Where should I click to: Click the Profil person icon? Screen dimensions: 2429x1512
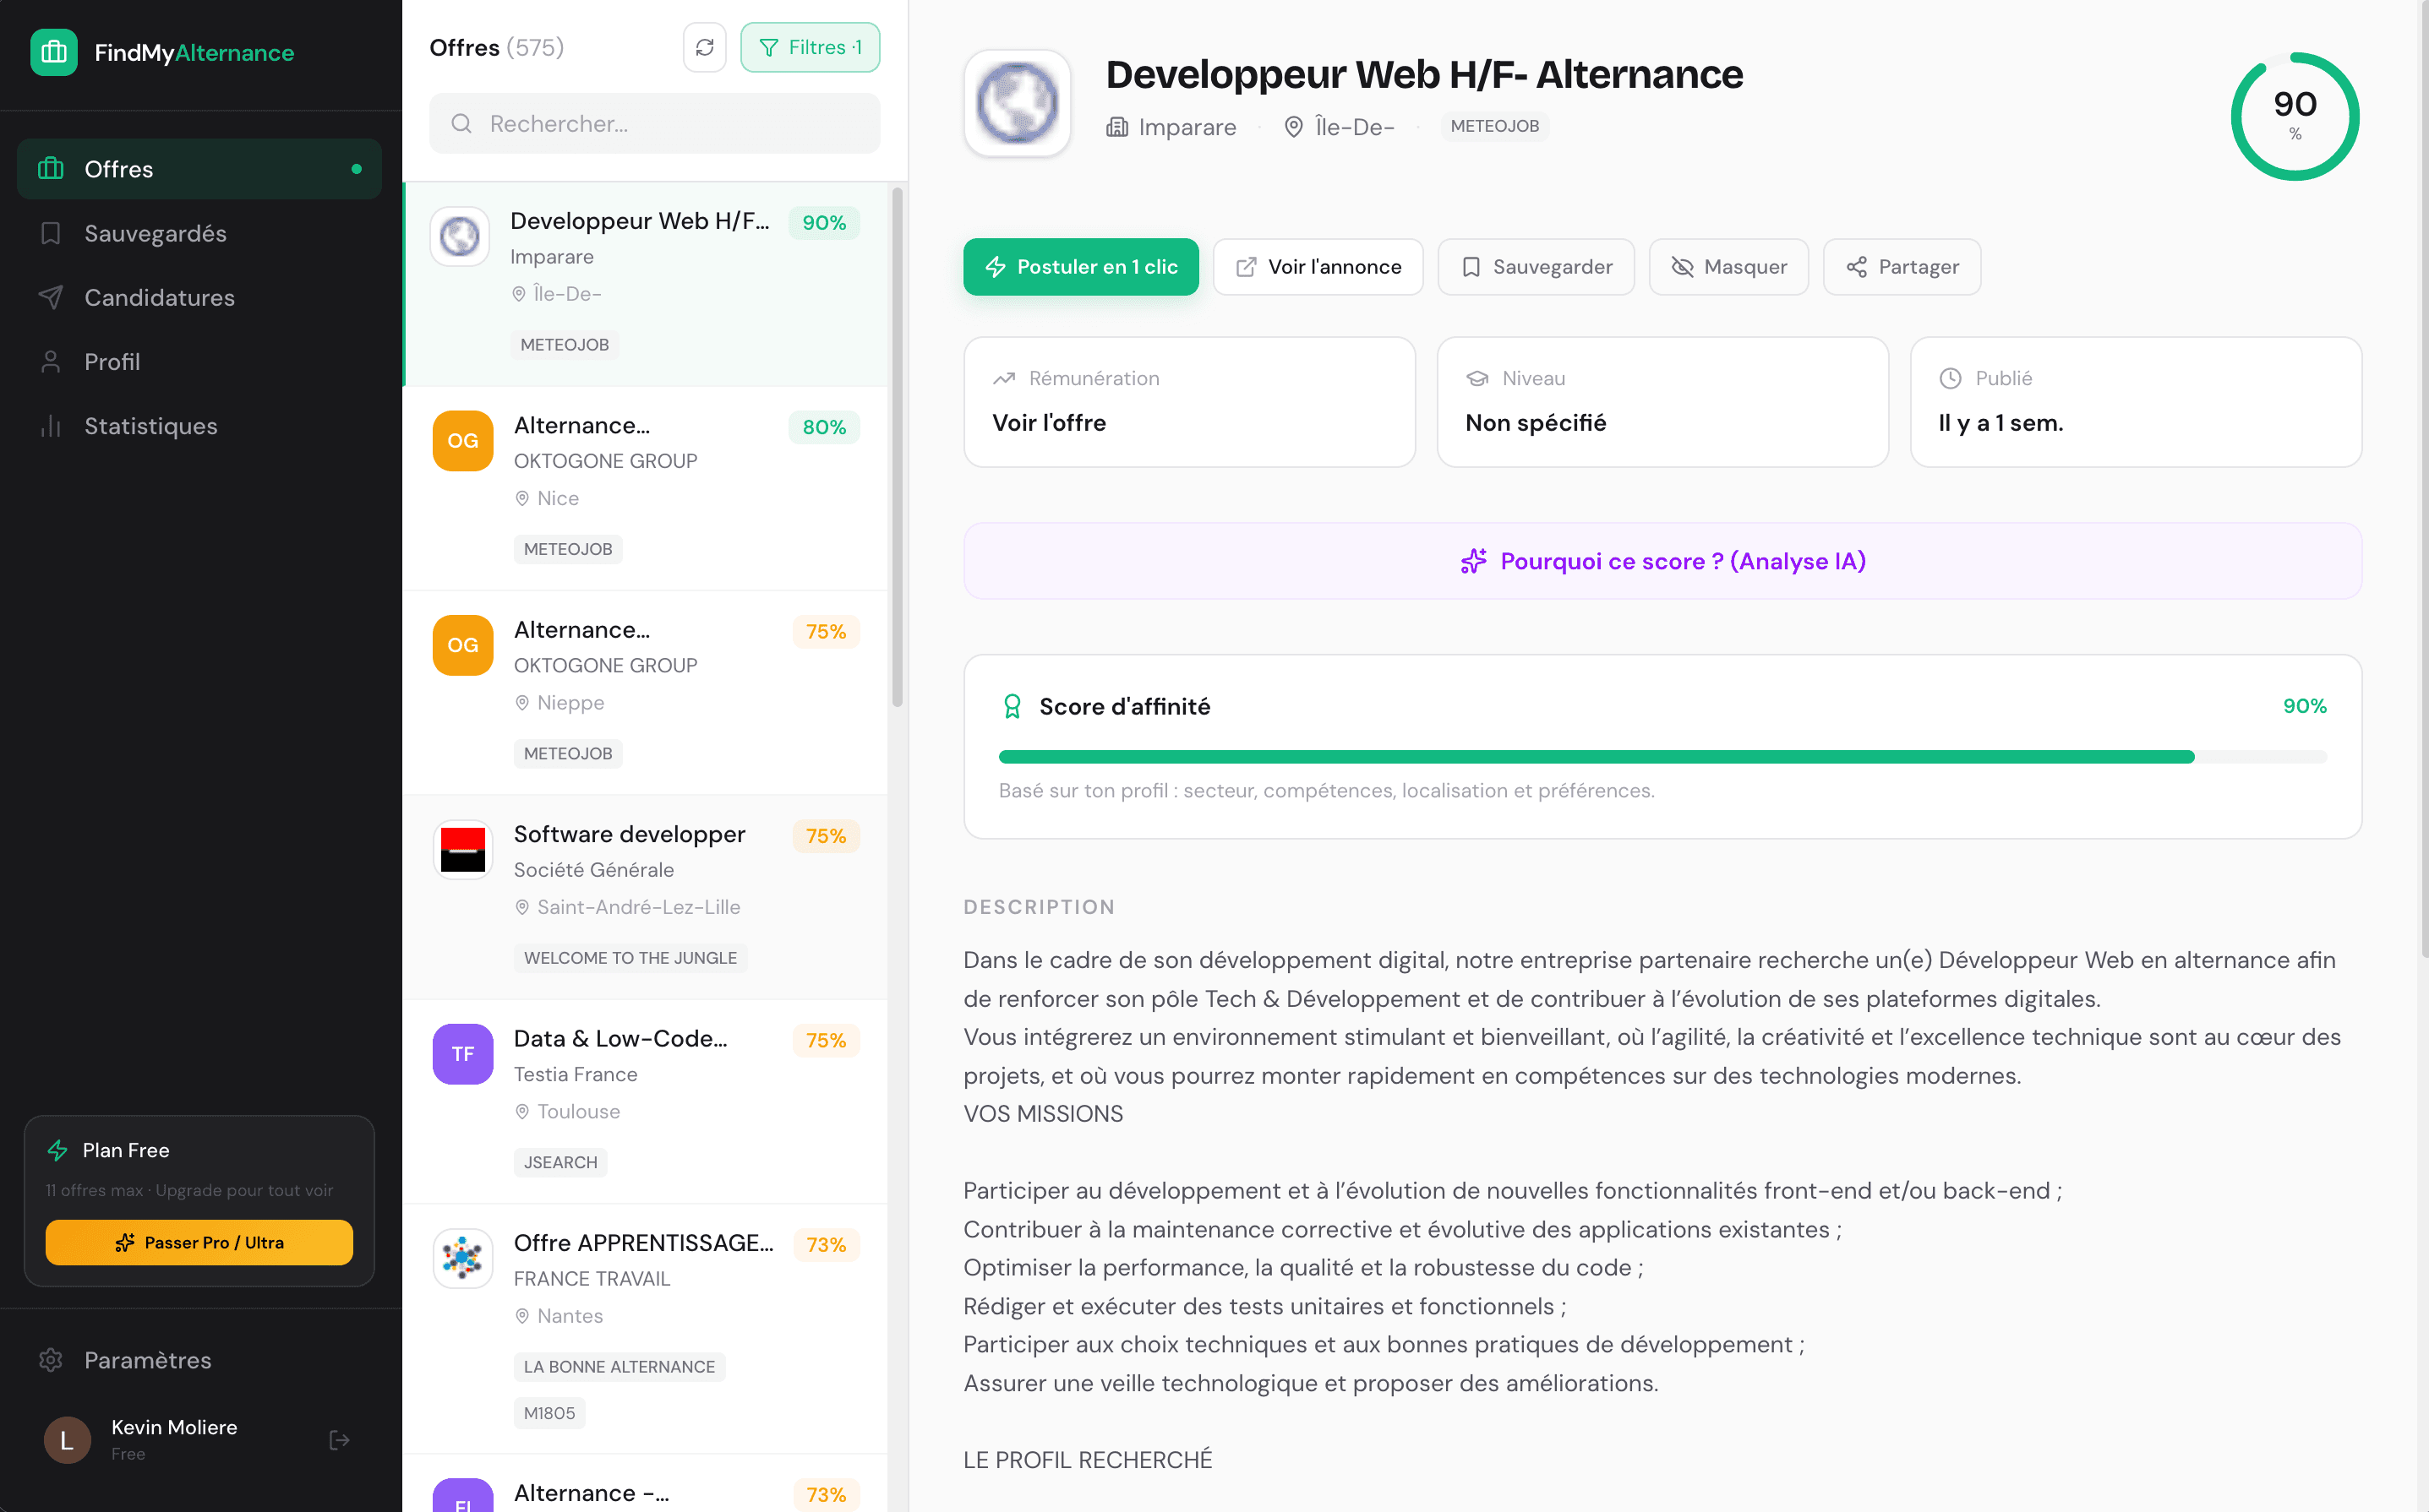[50, 361]
